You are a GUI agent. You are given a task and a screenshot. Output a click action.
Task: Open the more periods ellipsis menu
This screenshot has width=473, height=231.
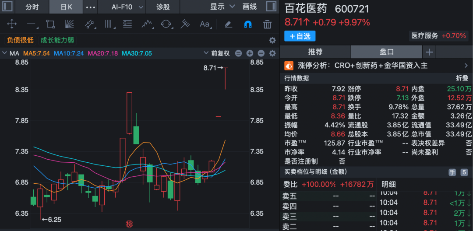pyautogui.click(x=91, y=7)
